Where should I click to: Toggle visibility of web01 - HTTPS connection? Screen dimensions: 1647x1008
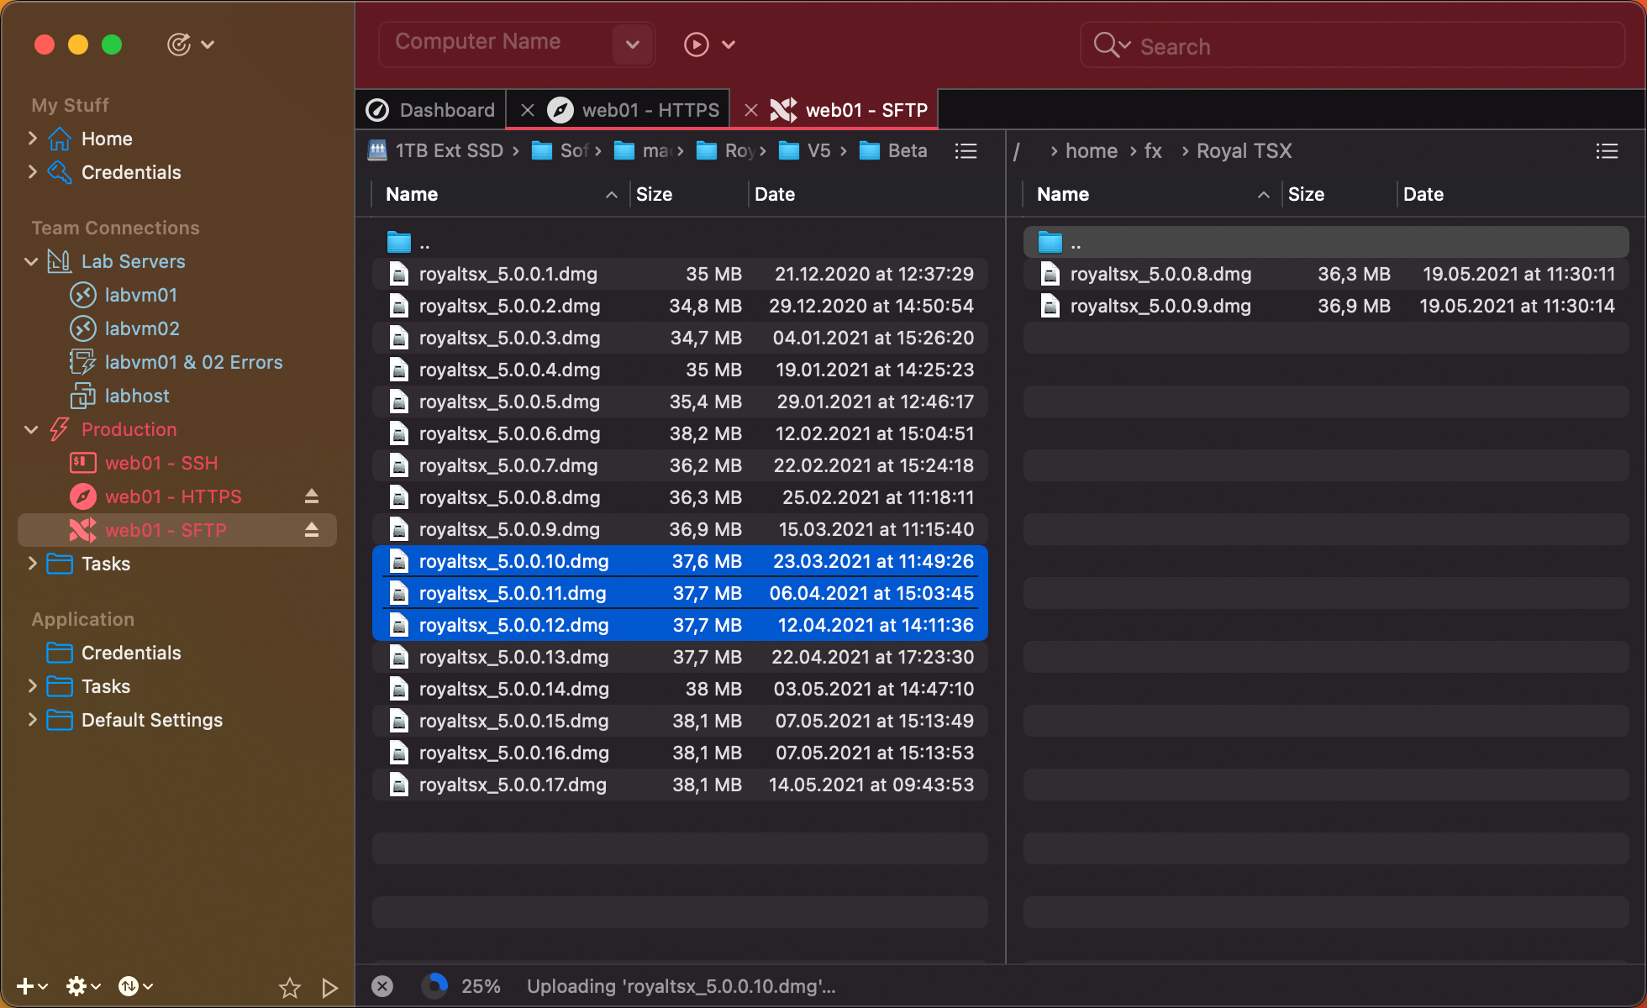click(312, 495)
